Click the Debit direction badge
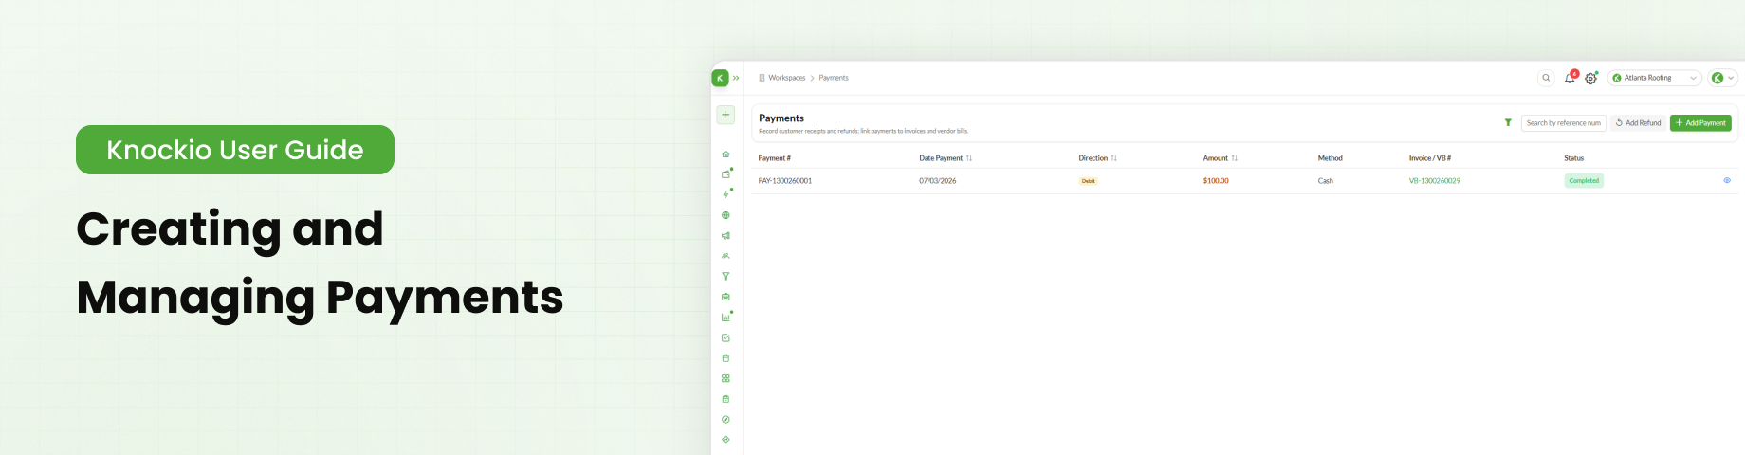Image resolution: width=1745 pixels, height=455 pixels. click(1088, 181)
